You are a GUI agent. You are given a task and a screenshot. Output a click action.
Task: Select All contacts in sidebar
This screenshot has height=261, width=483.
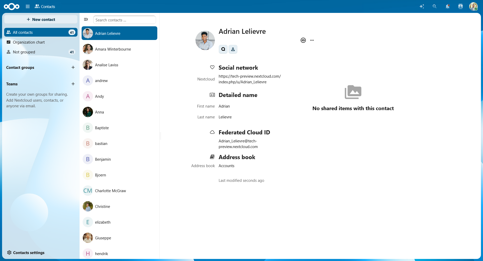click(41, 32)
